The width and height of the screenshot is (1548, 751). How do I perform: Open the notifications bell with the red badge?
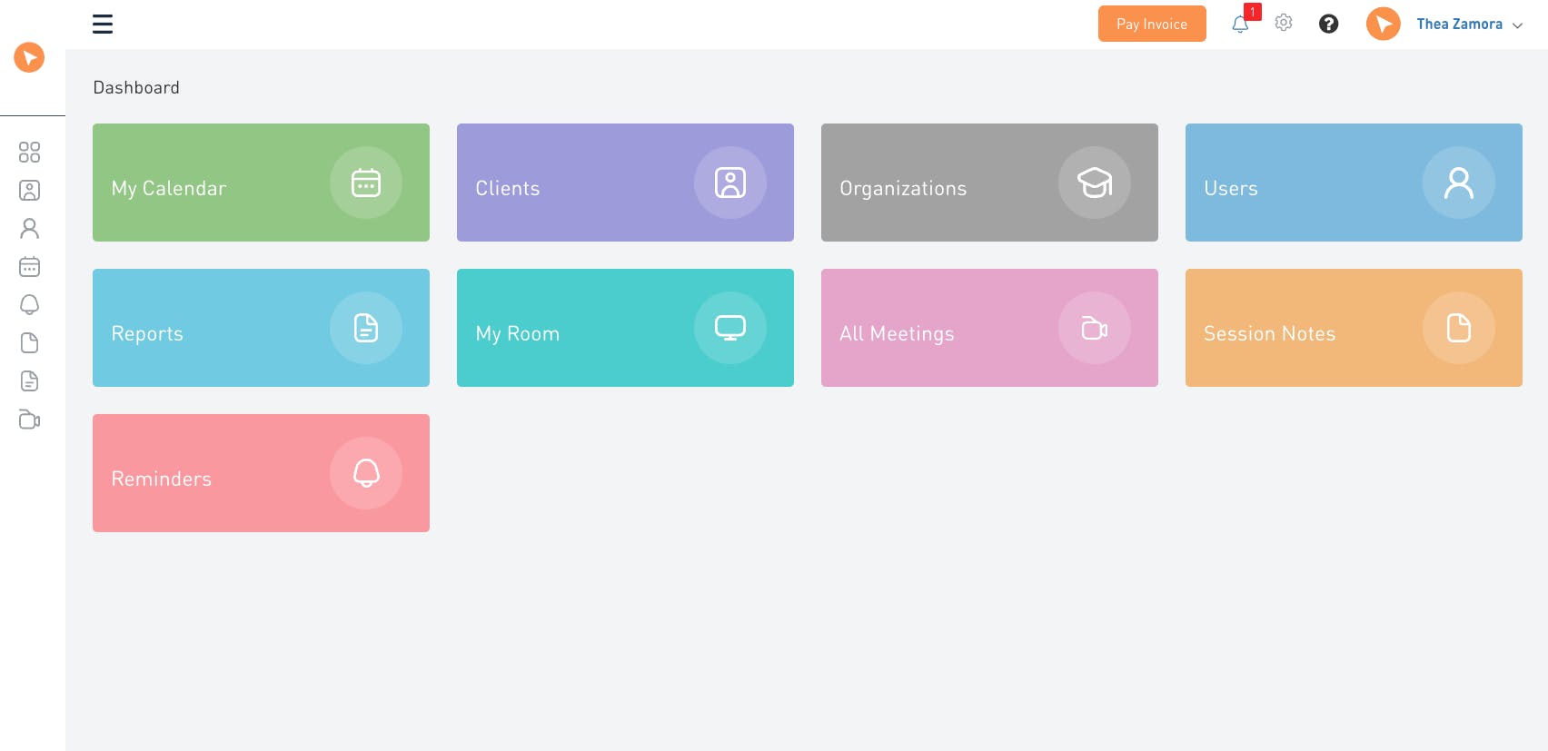point(1241,23)
